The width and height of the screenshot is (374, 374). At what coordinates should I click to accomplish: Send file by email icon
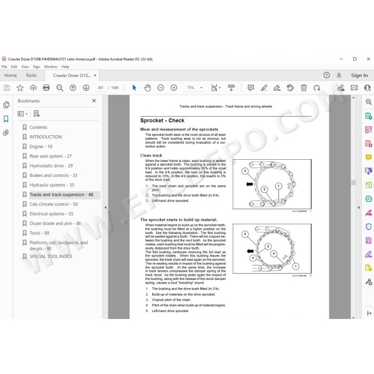[354, 88]
